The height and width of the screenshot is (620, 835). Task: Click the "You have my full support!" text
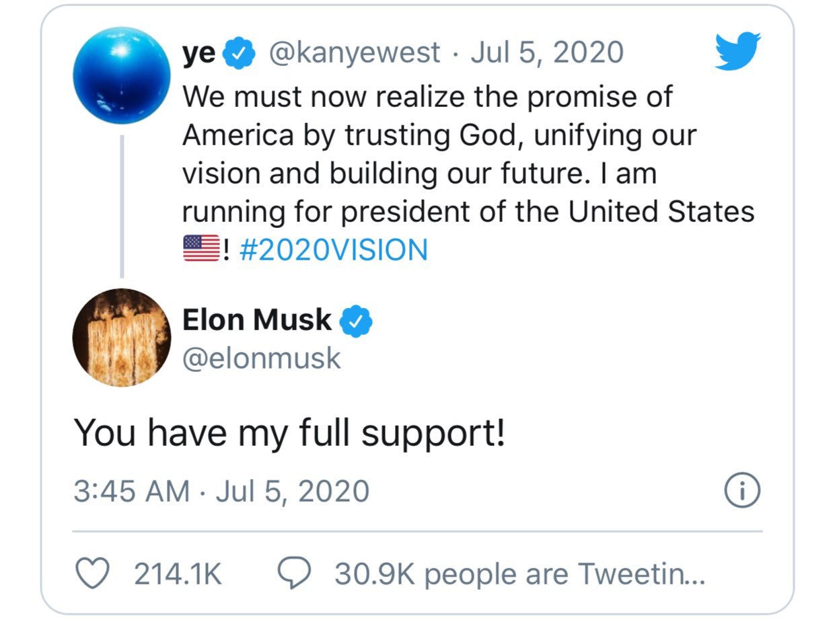pos(289,432)
